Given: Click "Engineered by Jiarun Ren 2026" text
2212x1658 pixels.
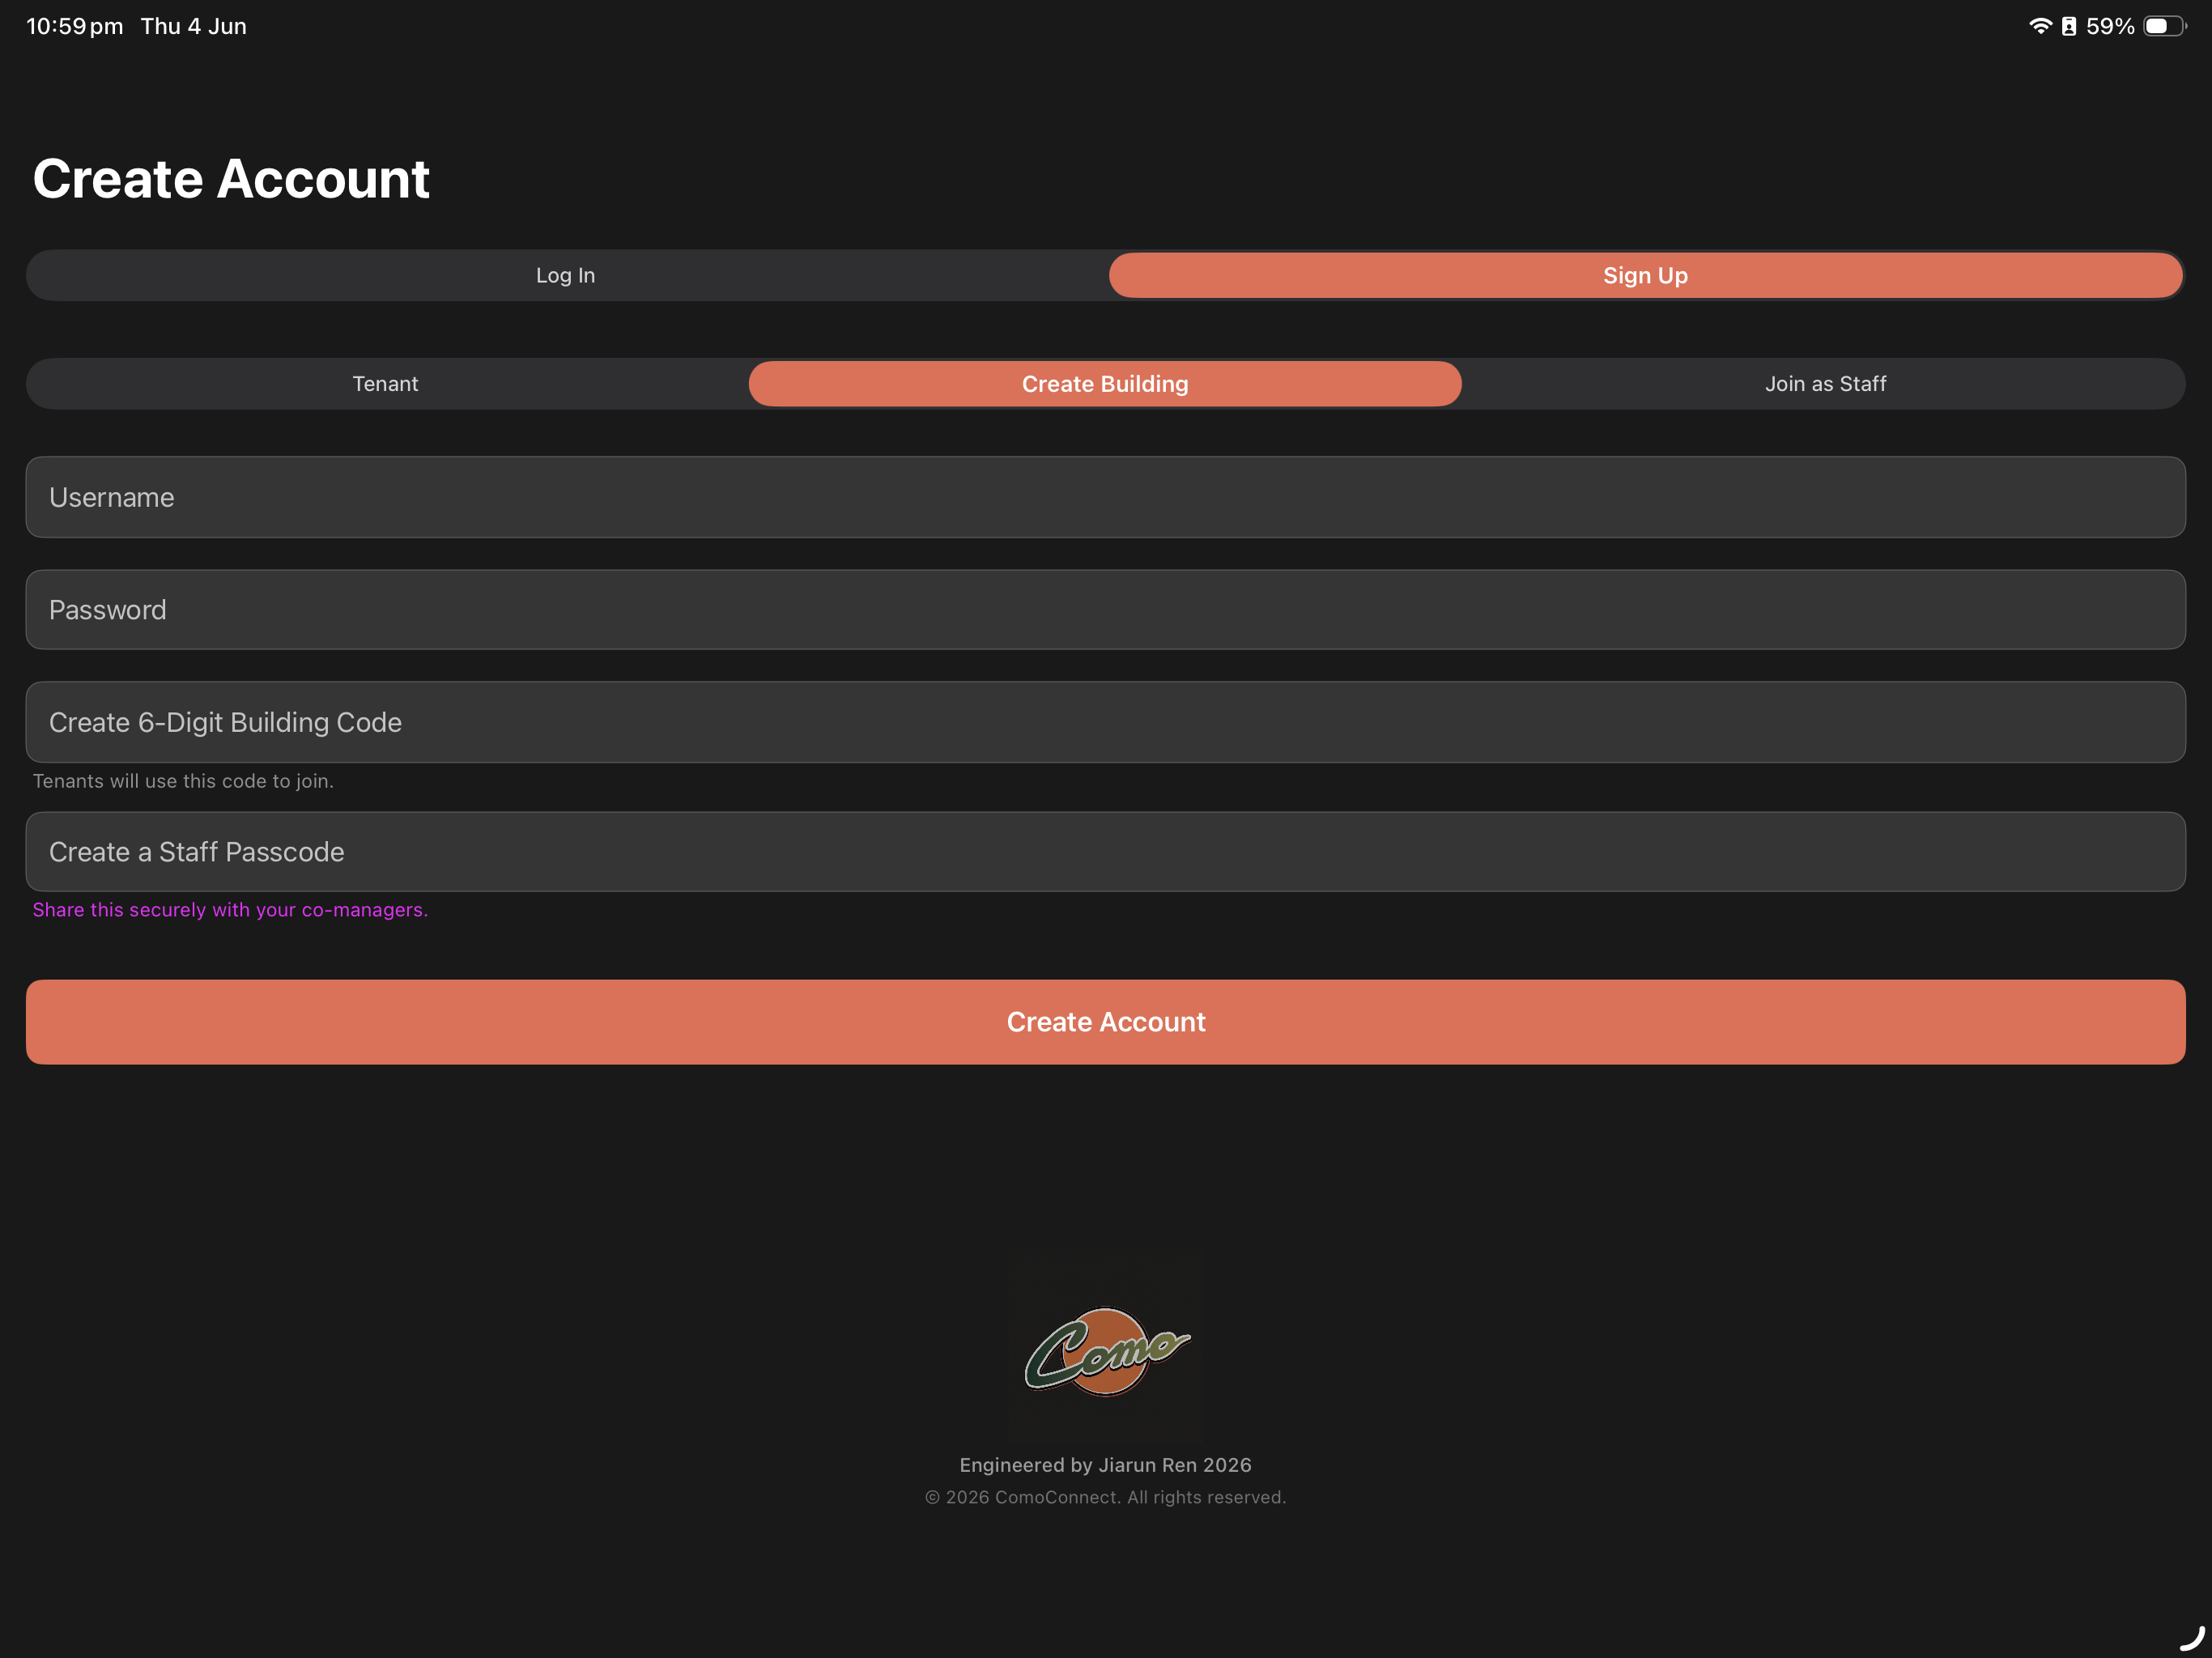Looking at the screenshot, I should 1105,1465.
